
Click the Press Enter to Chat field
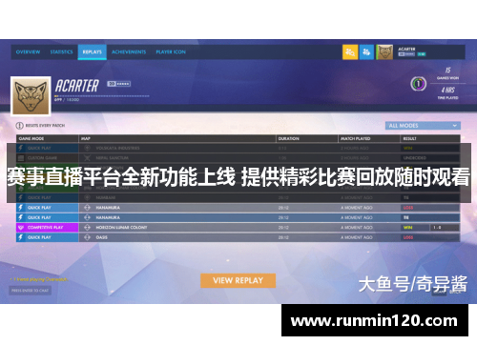(x=30, y=291)
